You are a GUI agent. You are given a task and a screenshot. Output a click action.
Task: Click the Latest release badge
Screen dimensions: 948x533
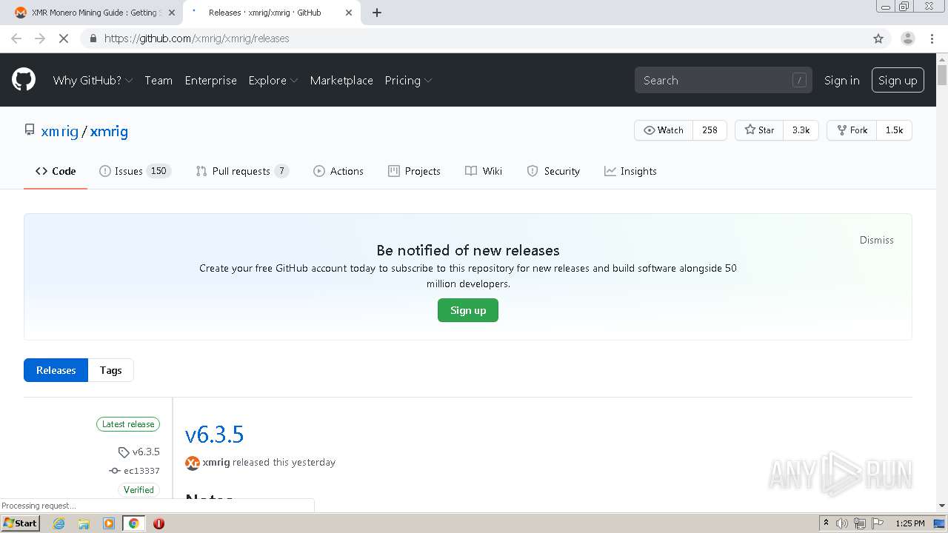pos(128,424)
